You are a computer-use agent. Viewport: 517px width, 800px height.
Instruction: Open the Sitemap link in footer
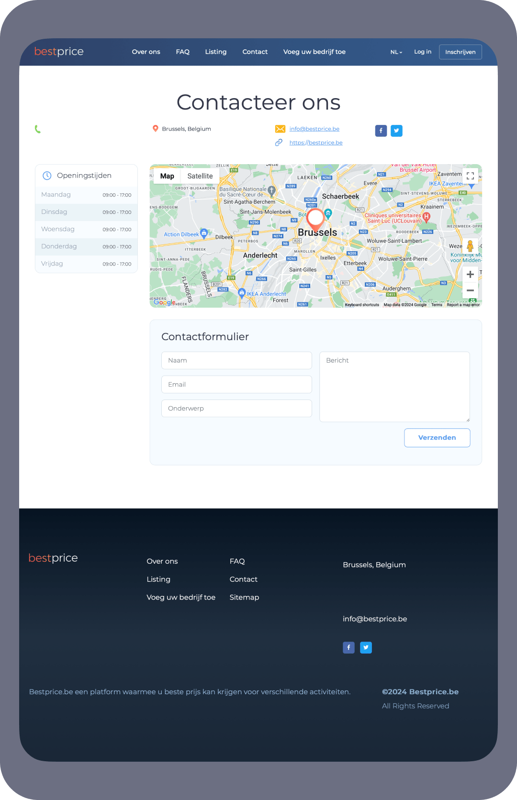(244, 597)
